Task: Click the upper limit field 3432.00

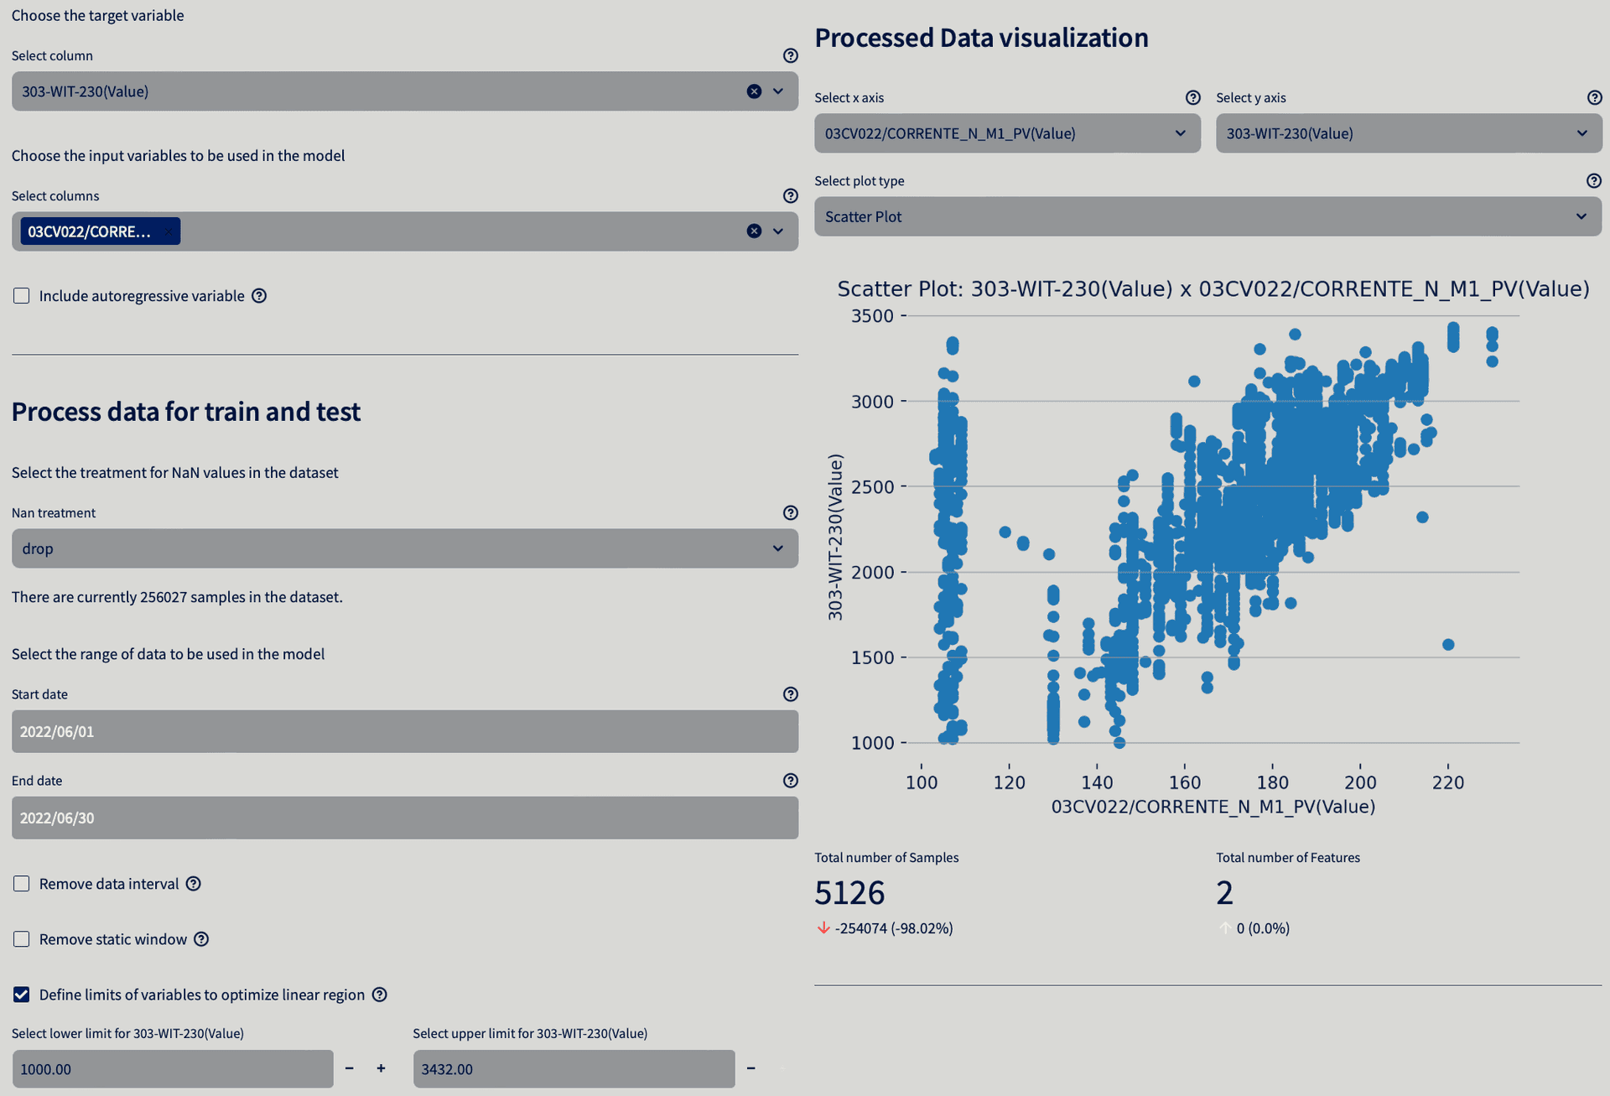Action: [574, 1069]
